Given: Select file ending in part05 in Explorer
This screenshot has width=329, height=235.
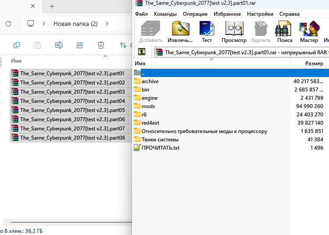Looking at the screenshot, I should [71, 110].
